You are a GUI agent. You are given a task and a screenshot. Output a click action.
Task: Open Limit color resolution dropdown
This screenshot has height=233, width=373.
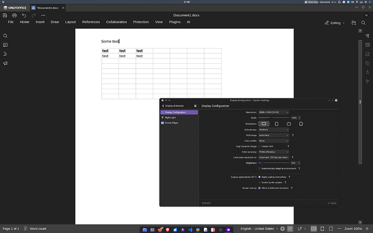[x=274, y=157]
